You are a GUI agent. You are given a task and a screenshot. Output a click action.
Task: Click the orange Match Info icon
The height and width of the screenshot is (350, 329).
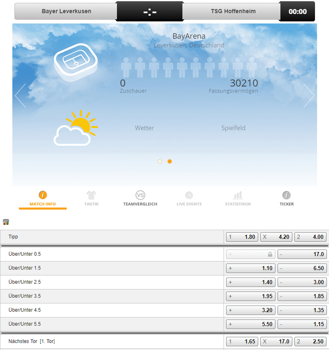43,195
